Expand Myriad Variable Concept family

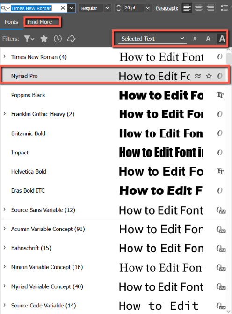pyautogui.click(x=4, y=286)
